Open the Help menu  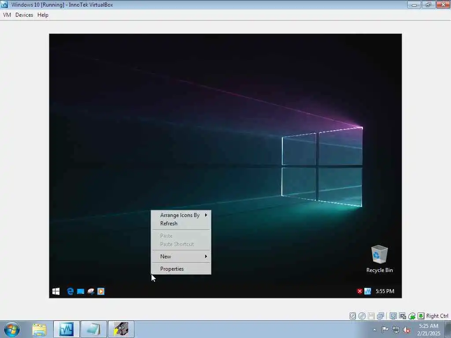pyautogui.click(x=43, y=15)
